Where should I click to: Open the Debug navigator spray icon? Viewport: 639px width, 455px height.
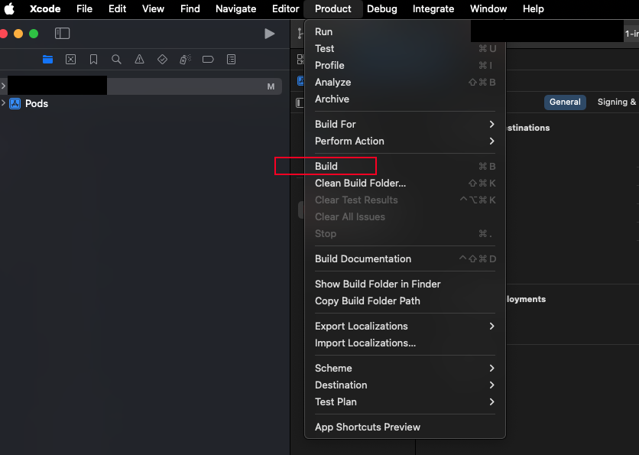point(186,60)
